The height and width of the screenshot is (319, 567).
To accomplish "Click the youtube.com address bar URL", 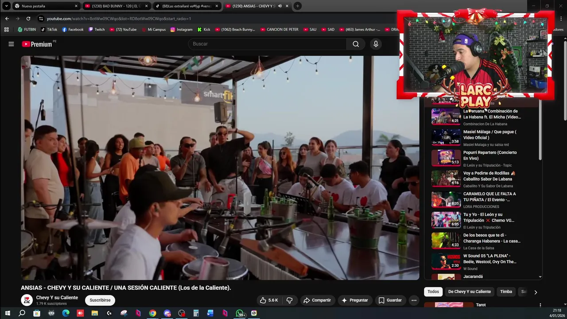I will coord(119,19).
